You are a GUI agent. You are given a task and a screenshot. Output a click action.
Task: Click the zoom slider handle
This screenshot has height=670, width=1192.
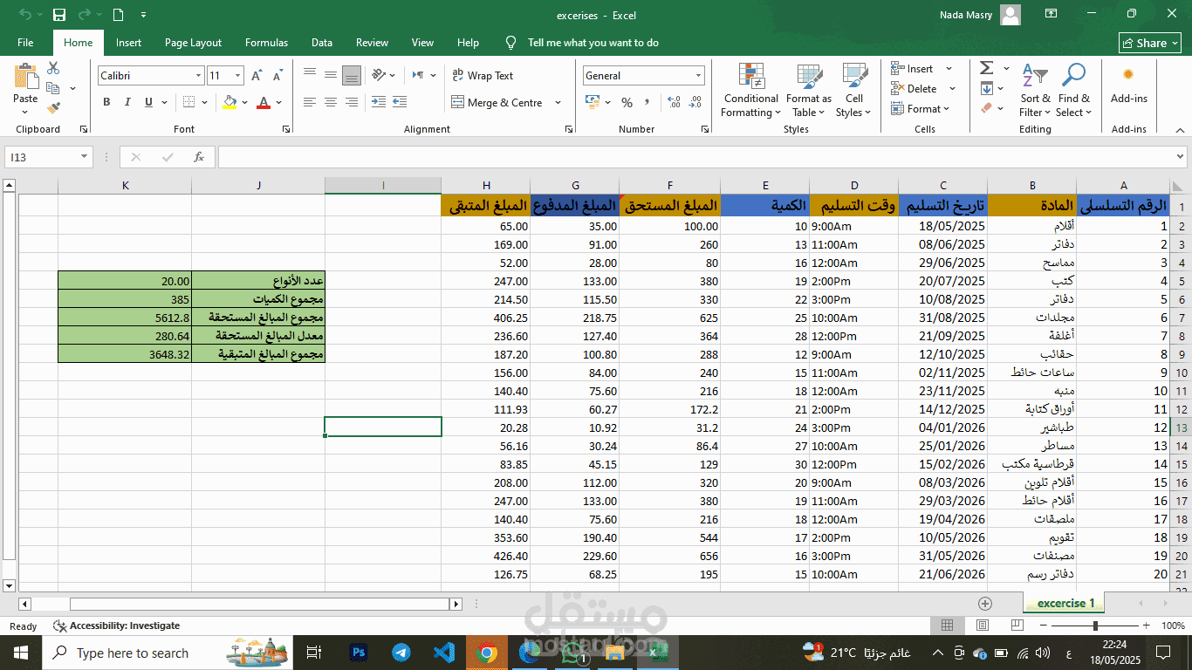tap(1095, 626)
